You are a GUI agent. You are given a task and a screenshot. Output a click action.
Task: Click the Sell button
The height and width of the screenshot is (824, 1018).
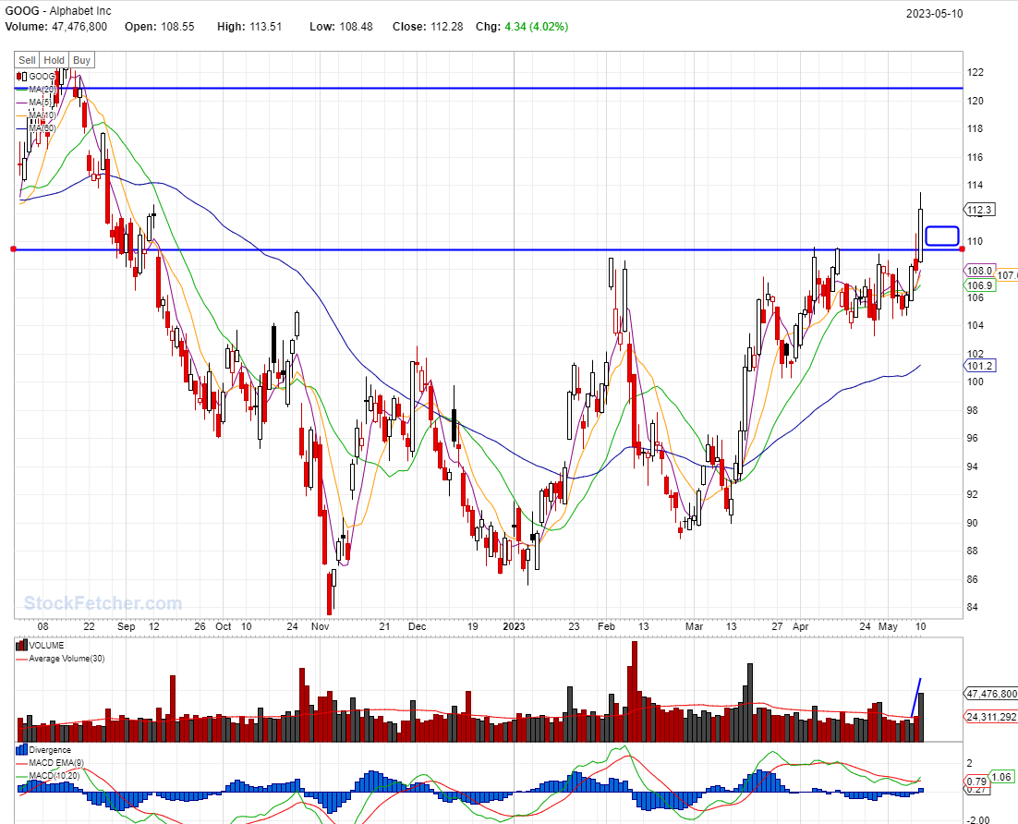[x=27, y=60]
